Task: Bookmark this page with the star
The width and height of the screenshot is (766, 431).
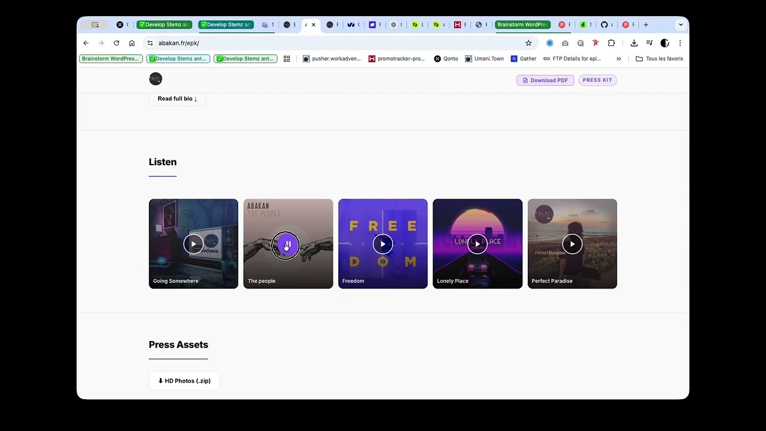Action: (528, 43)
